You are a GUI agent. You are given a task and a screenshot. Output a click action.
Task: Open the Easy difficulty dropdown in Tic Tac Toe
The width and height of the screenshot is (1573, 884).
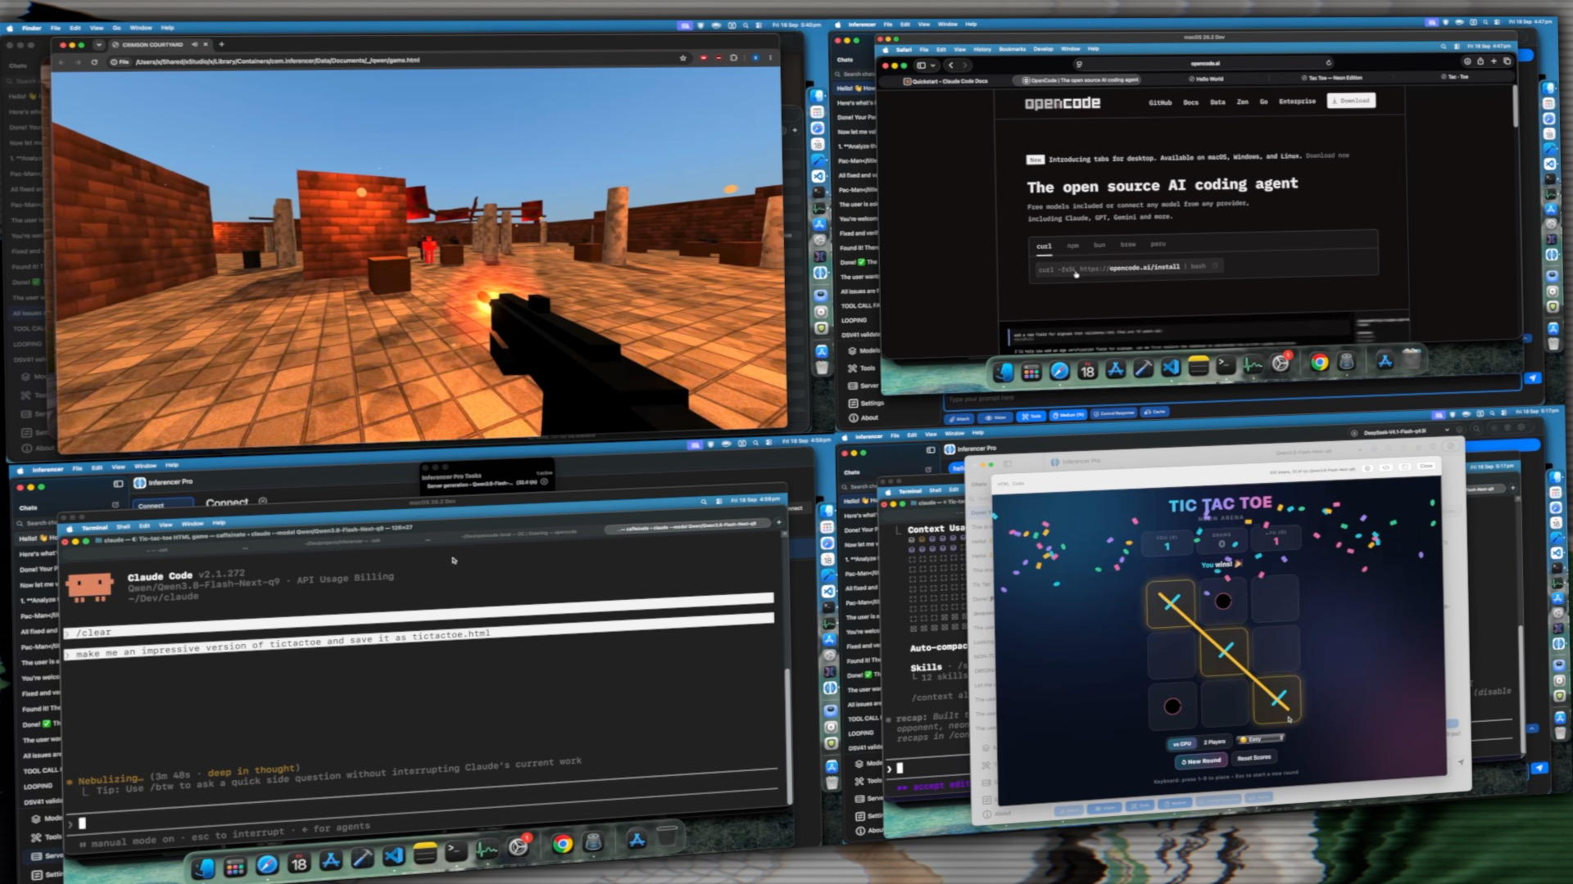tap(1260, 739)
